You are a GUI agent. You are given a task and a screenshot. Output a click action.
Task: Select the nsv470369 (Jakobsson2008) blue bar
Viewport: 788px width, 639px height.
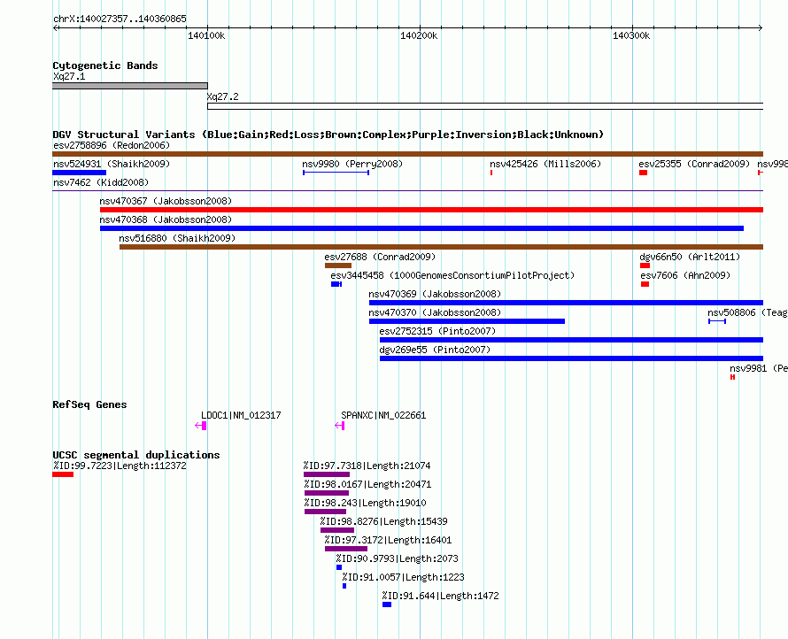[566, 303]
